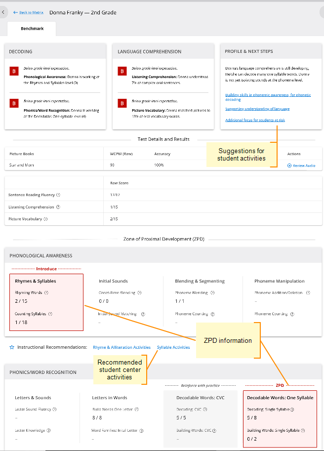Show info for Phoneme Addition/Deletion
Viewport: 324px width, 451px height.
308,292
